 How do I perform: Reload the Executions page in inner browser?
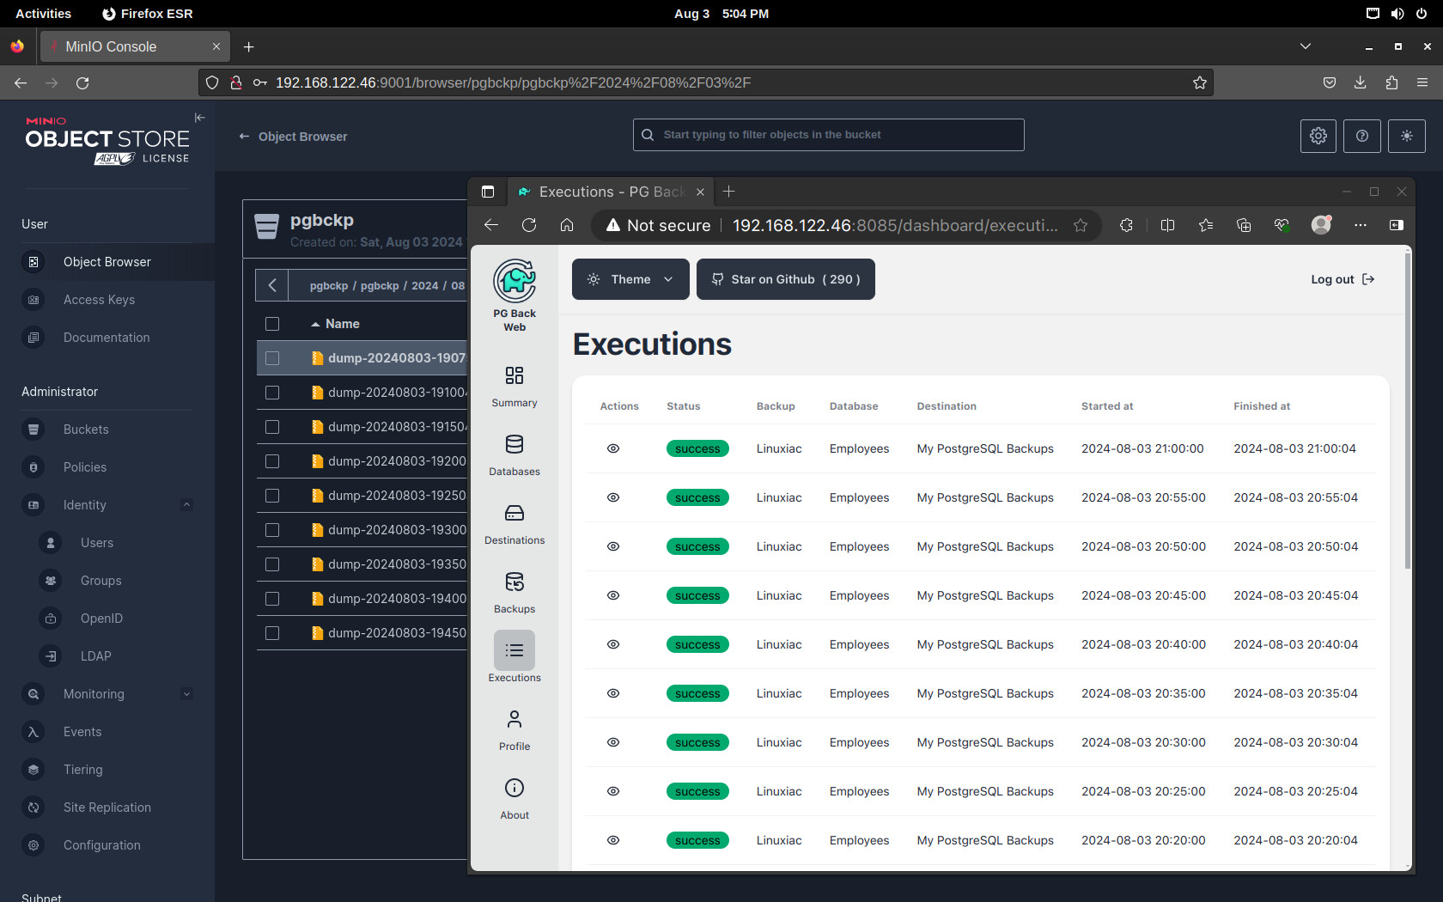click(529, 225)
